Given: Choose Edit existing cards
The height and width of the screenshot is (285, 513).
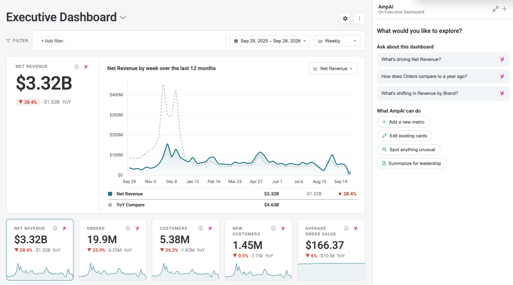Looking at the screenshot, I should coord(405,136).
